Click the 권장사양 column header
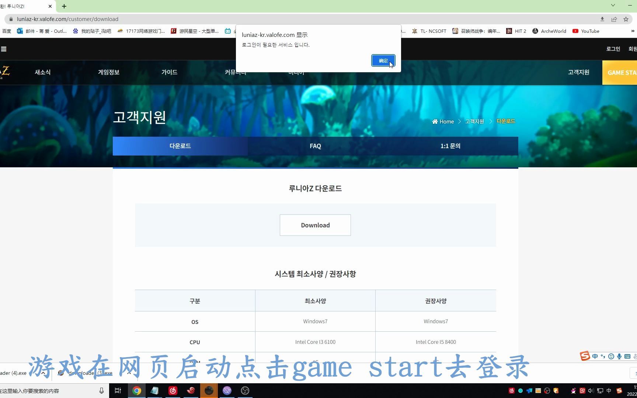This screenshot has width=637, height=398. [x=436, y=301]
